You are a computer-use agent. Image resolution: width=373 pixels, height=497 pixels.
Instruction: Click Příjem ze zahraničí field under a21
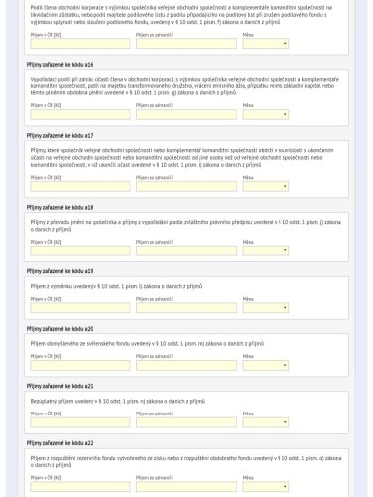(186, 422)
